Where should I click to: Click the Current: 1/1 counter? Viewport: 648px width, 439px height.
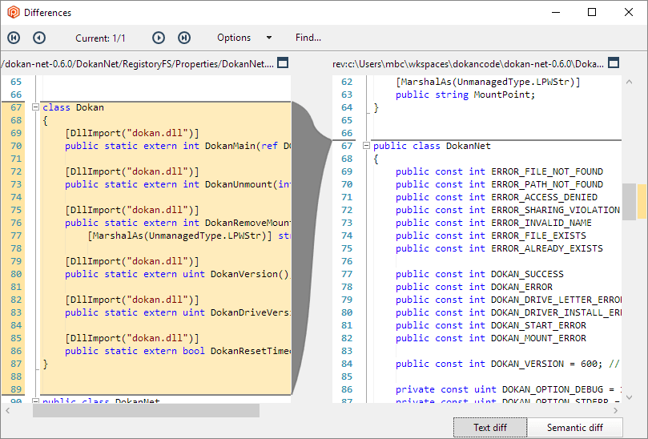[x=100, y=38]
